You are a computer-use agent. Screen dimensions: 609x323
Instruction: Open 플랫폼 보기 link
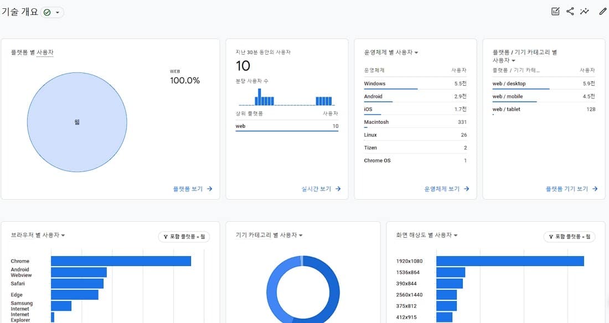coord(193,189)
